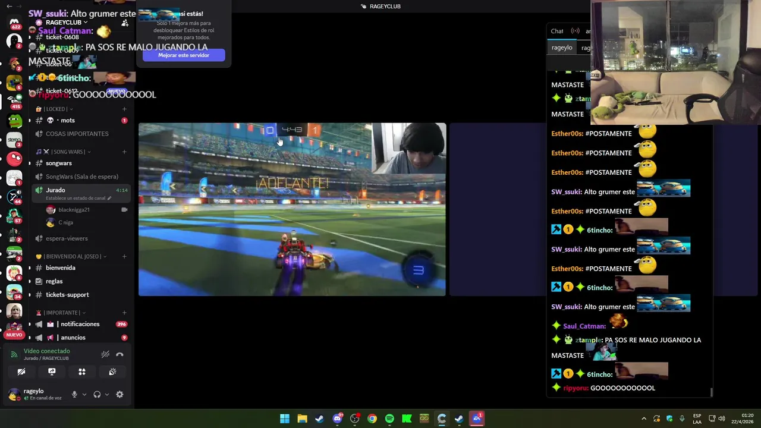Disconnect from voice channel with hang-up icon
The image size is (761, 428).
coord(120,354)
